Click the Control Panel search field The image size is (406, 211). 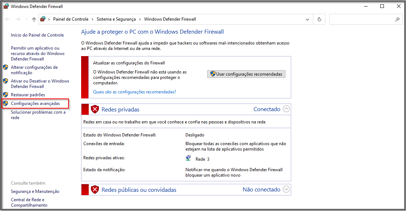coord(366,19)
